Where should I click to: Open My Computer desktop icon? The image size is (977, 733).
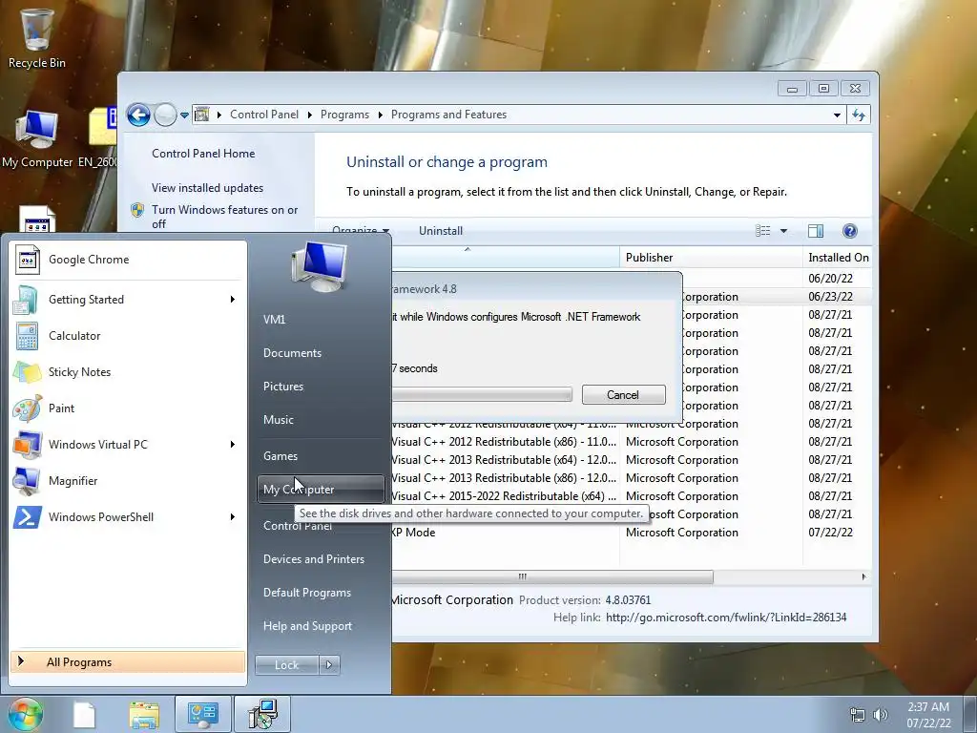pos(37,139)
